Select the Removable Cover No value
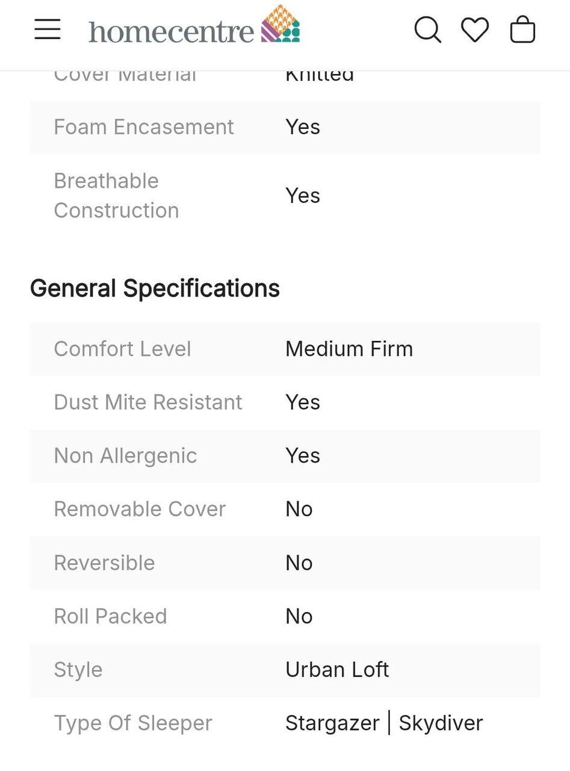The image size is (570, 771). tap(299, 509)
